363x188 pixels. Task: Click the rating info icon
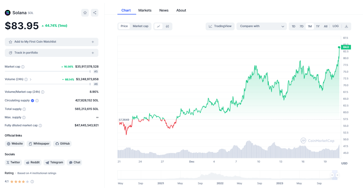(32, 182)
